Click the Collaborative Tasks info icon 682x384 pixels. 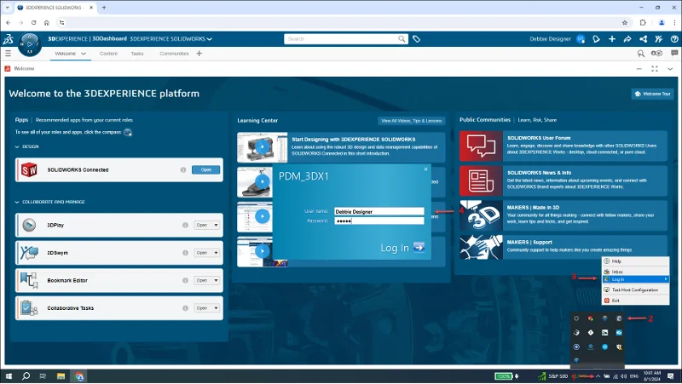pos(185,308)
